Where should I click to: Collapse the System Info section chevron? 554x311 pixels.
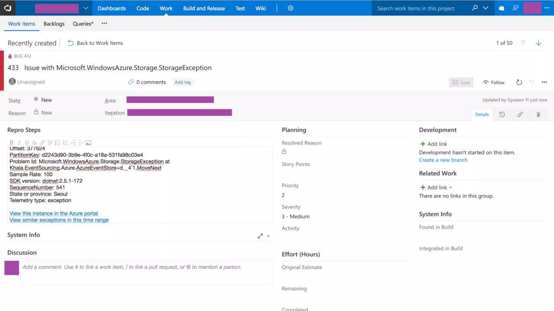click(268, 236)
